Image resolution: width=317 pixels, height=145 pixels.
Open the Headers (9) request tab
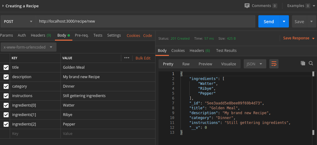41,35
